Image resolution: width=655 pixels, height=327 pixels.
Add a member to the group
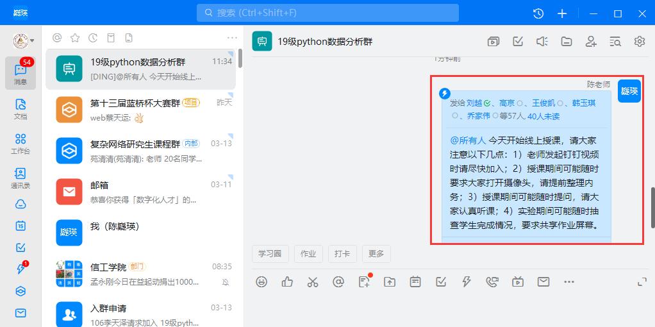click(591, 42)
